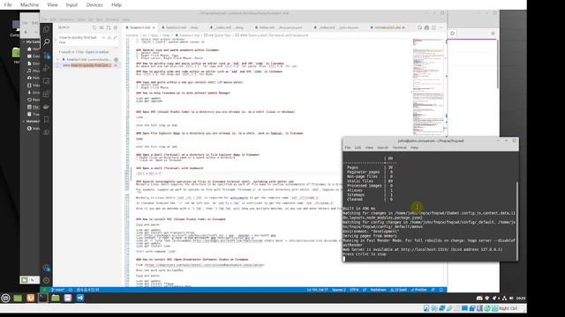Click Spaces: 2 in the status bar
565x317 pixels.
coord(339,290)
